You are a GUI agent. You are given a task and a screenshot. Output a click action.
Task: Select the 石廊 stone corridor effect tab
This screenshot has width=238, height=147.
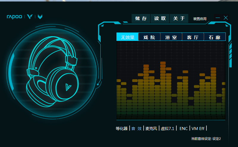(215, 37)
